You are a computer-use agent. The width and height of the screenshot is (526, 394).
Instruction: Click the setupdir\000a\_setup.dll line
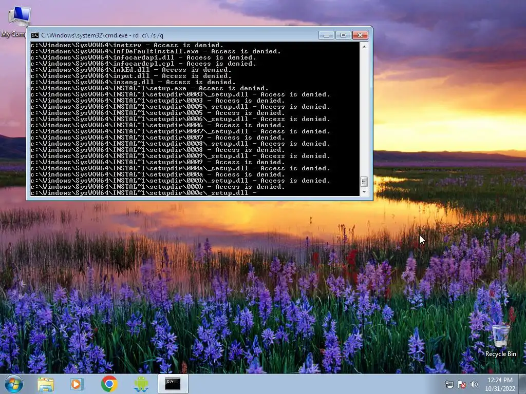point(180,168)
